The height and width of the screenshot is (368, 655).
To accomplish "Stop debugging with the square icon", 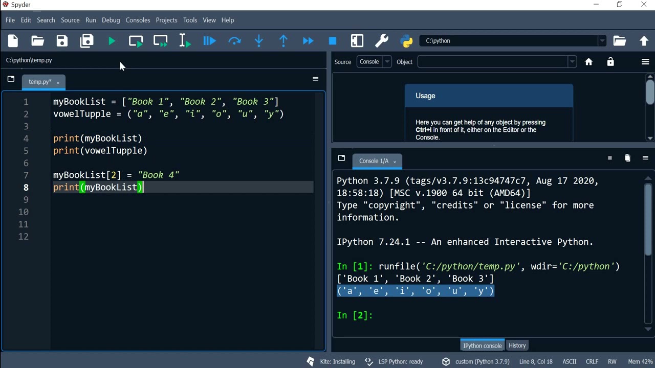I will point(333,41).
